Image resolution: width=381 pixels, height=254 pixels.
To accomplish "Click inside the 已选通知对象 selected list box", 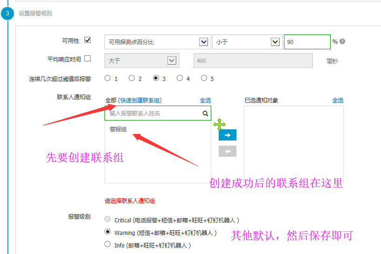I will click(294, 145).
